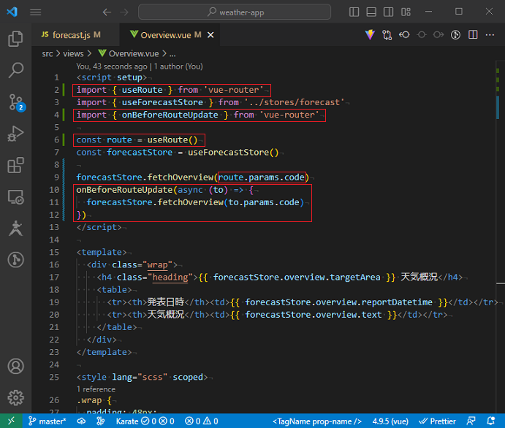Image resolution: width=505 pixels, height=428 pixels.
Task: Open Remote Explorer view
Action: (15, 196)
